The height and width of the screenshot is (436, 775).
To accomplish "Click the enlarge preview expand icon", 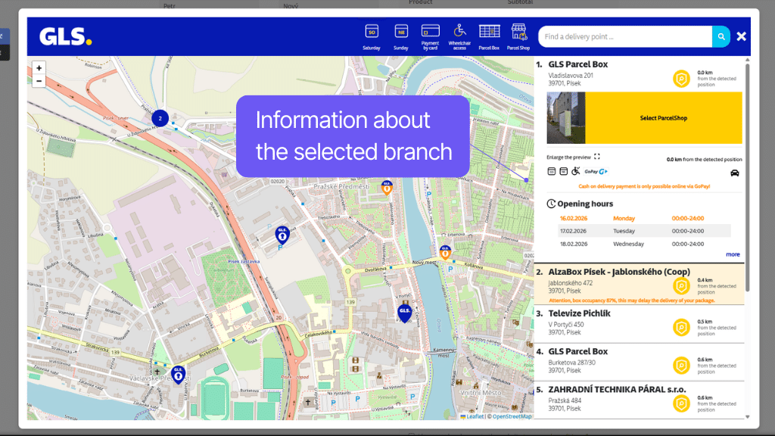I will click(597, 157).
